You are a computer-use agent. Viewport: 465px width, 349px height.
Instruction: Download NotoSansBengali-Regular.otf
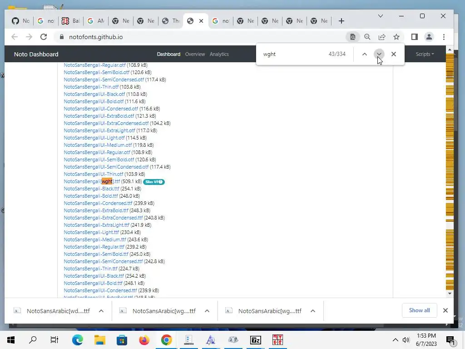click(94, 65)
